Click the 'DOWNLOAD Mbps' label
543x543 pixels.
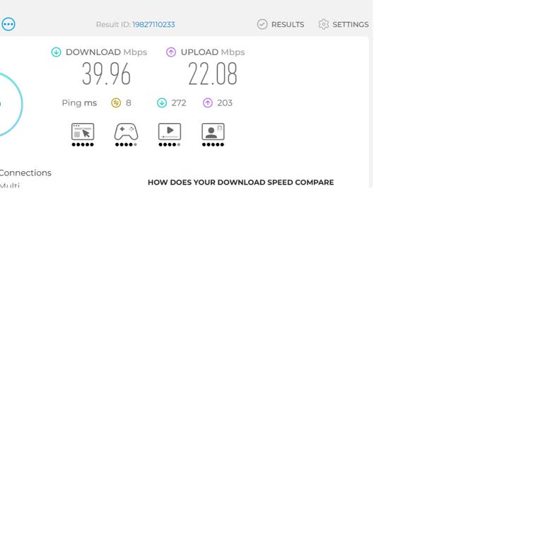[106, 52]
